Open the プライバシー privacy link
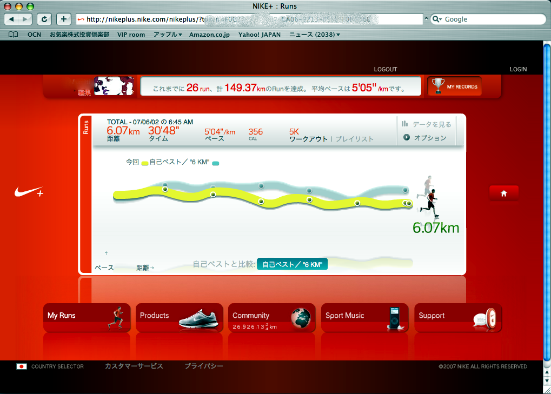 (204, 366)
